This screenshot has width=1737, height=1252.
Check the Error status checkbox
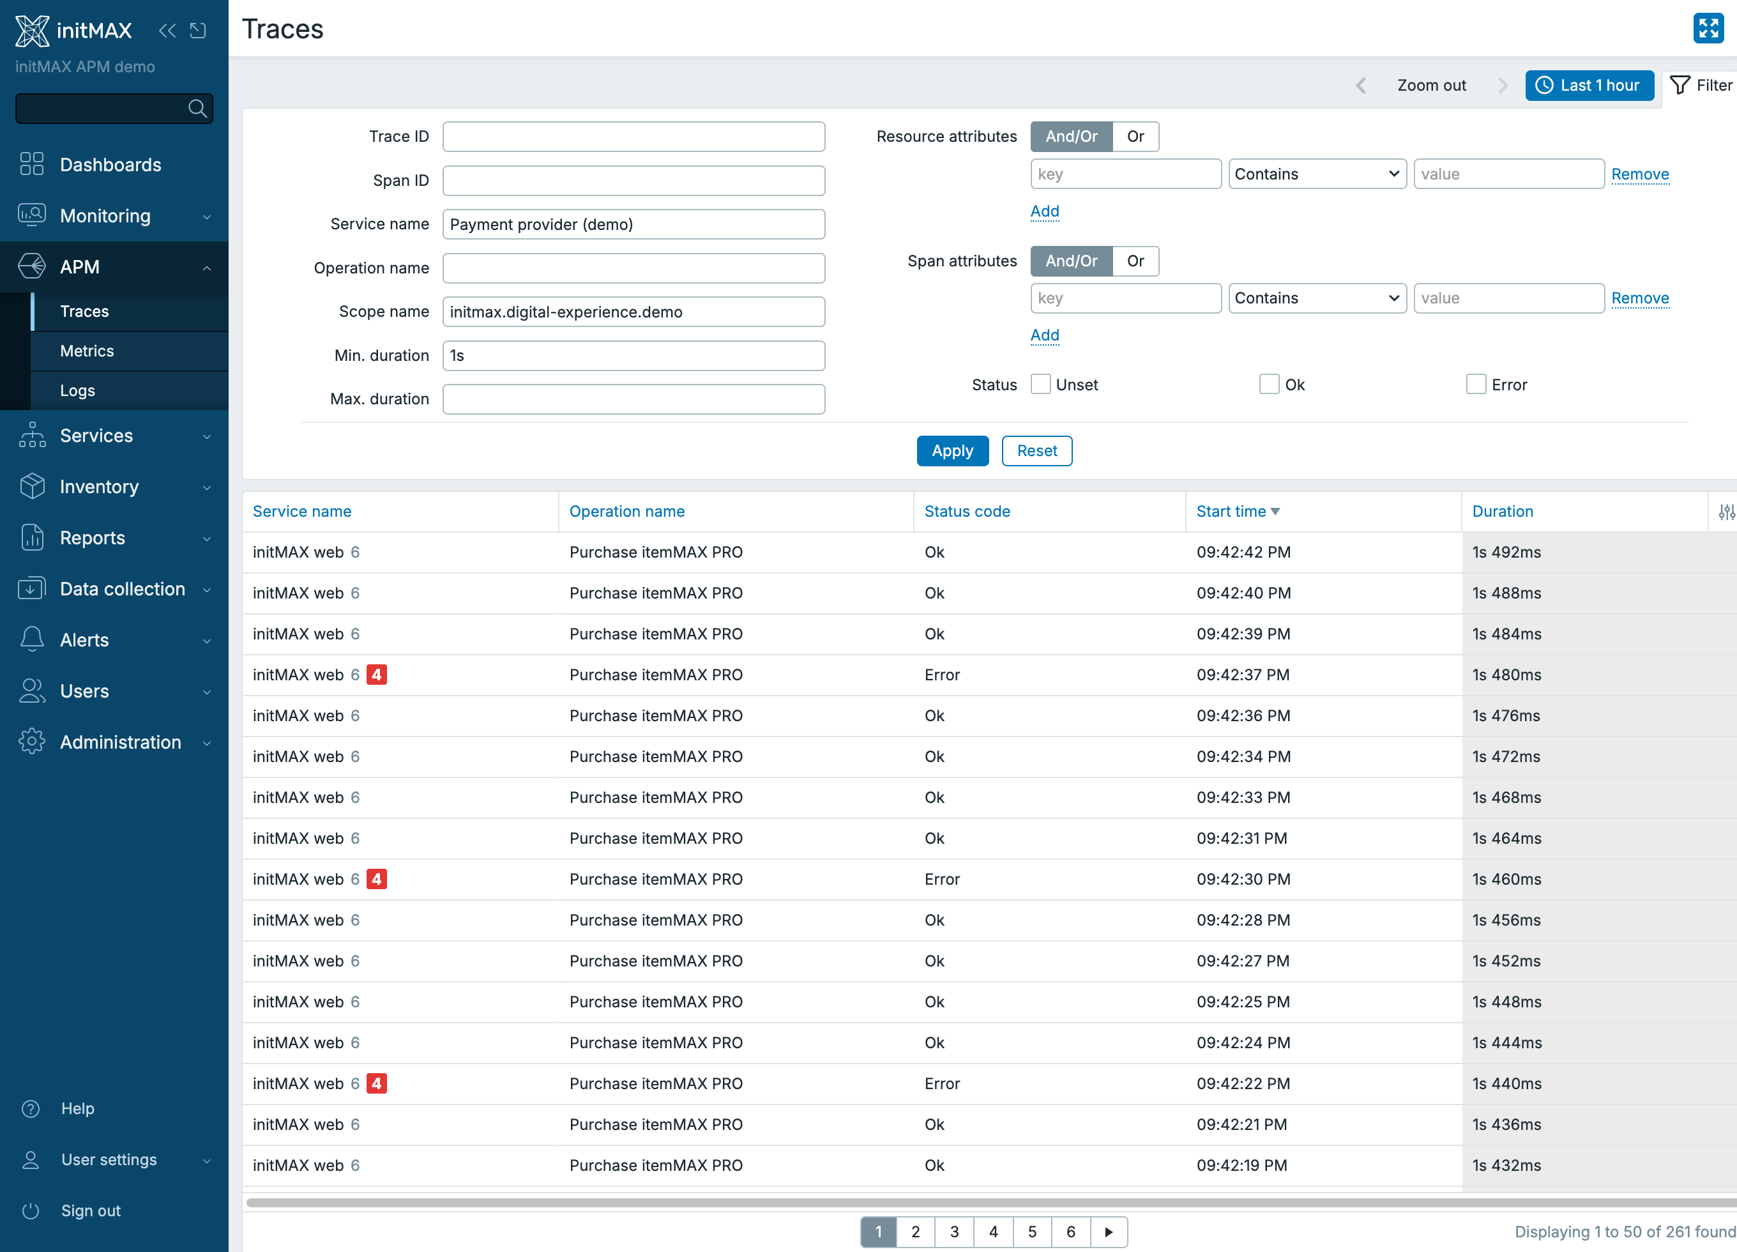pyautogui.click(x=1476, y=384)
